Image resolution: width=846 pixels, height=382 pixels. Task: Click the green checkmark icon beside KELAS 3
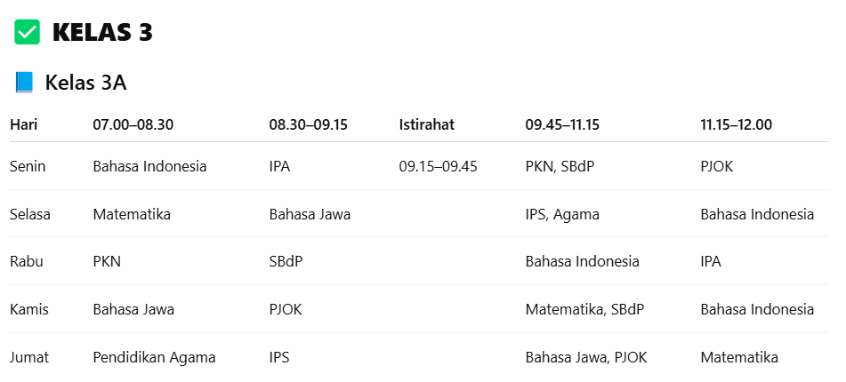tap(28, 33)
